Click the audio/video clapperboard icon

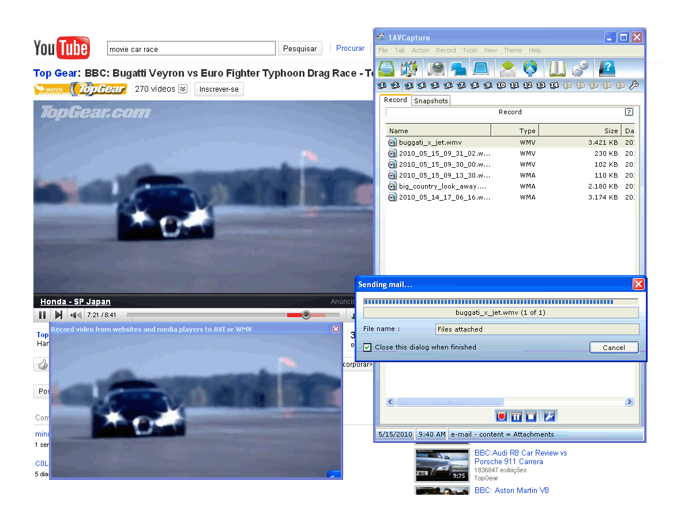click(x=409, y=69)
